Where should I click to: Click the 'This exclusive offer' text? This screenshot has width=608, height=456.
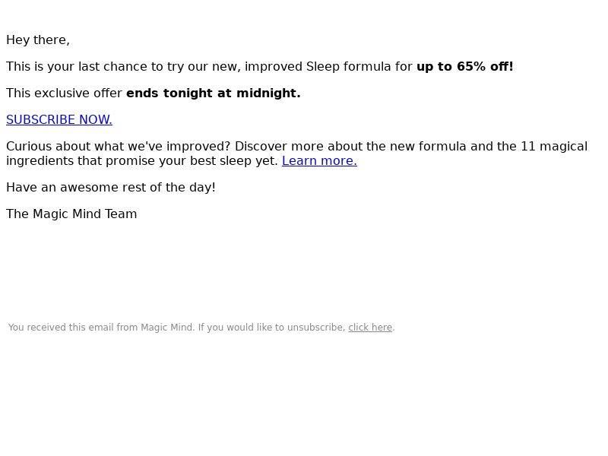tap(64, 93)
